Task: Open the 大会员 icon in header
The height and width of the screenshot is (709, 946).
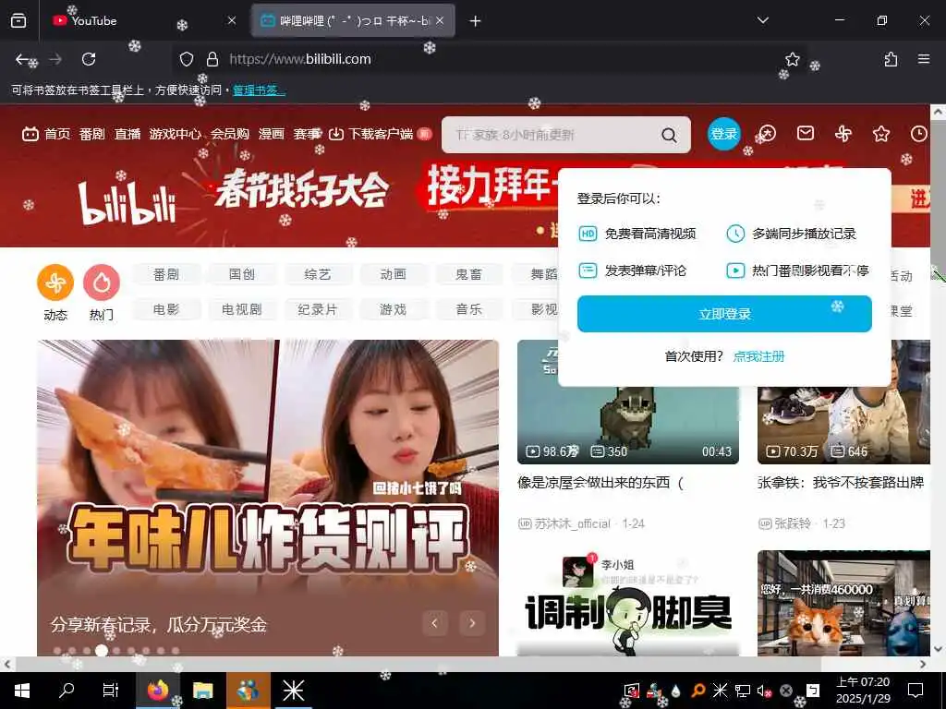Action: point(767,133)
